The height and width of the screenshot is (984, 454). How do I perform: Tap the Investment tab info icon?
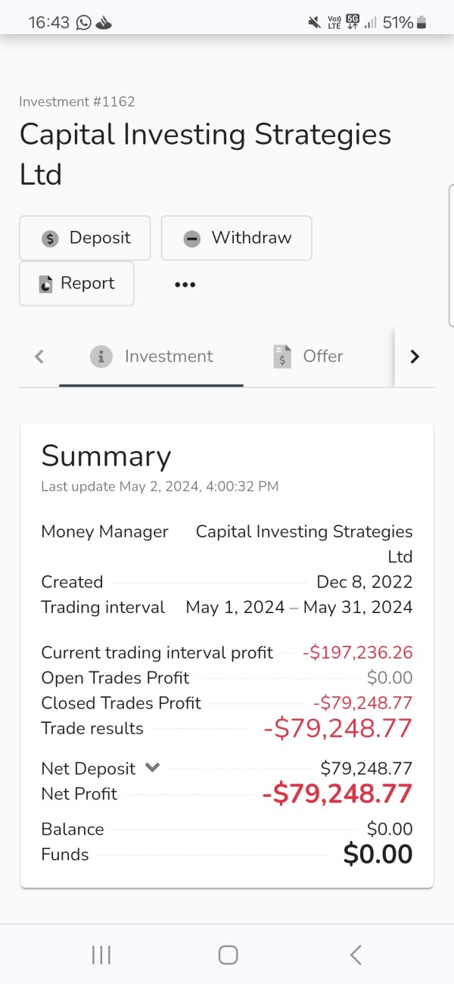tap(101, 357)
